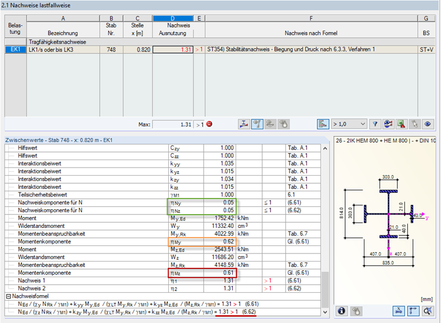
Task: Toggle principal axes display button
Action: click(413, 311)
